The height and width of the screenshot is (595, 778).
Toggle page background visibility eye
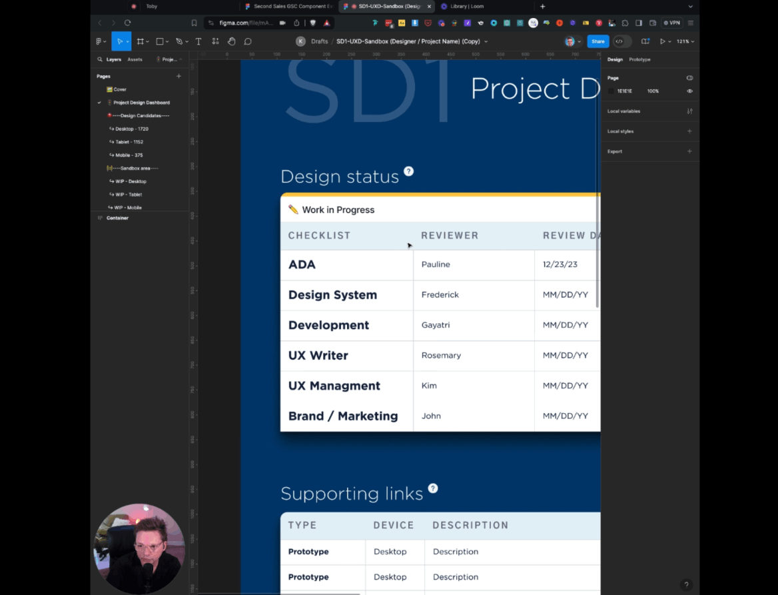pyautogui.click(x=689, y=91)
